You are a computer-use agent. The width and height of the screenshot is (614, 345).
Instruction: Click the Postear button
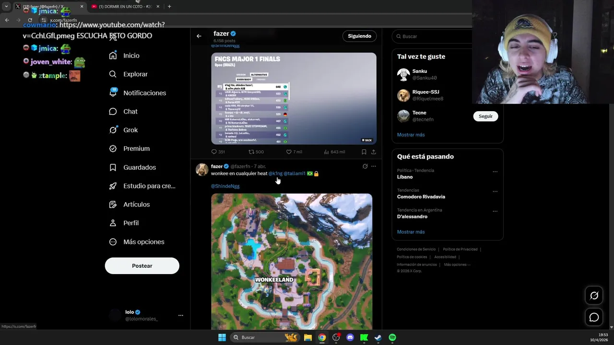coord(142,266)
